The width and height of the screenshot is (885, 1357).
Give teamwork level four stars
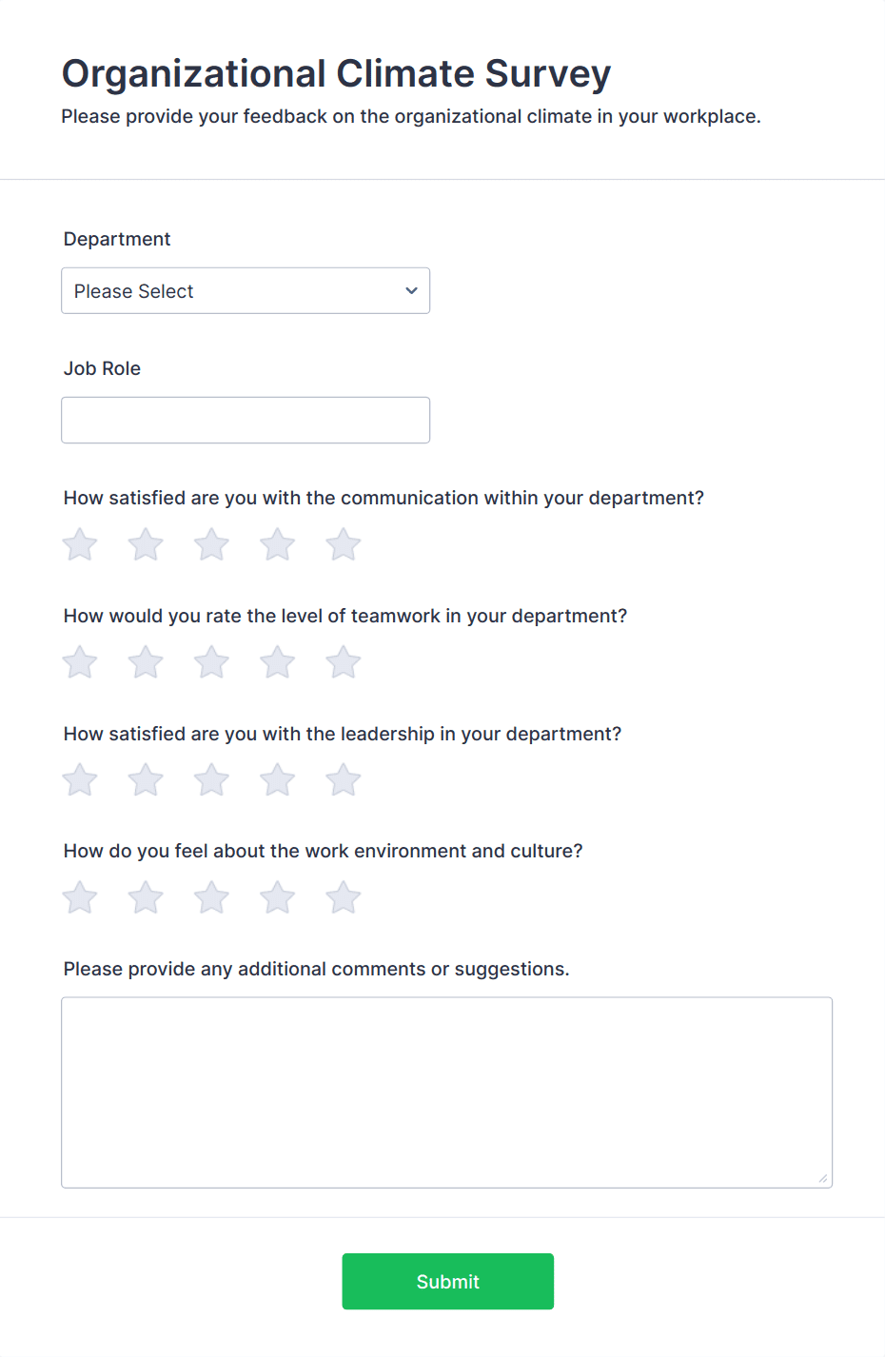[277, 662]
